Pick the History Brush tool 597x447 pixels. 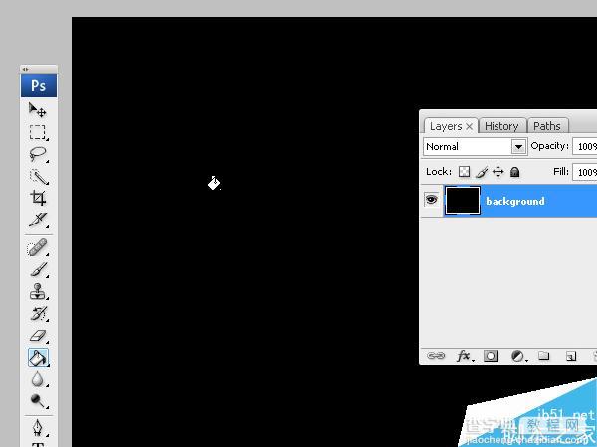tap(38, 314)
